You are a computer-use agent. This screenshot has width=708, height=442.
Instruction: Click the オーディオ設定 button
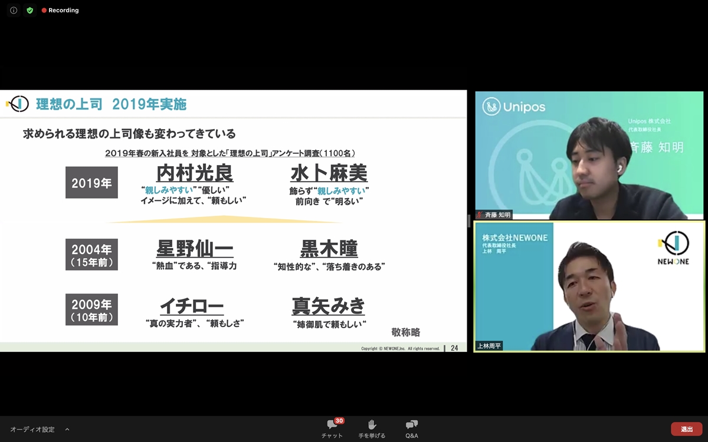coord(32,429)
